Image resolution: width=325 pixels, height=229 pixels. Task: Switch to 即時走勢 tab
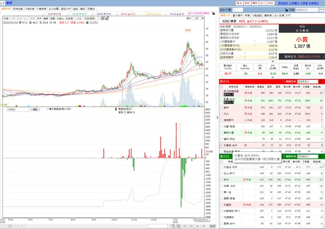point(18,9)
